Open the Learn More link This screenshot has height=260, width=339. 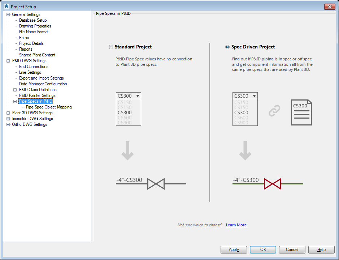click(x=236, y=225)
